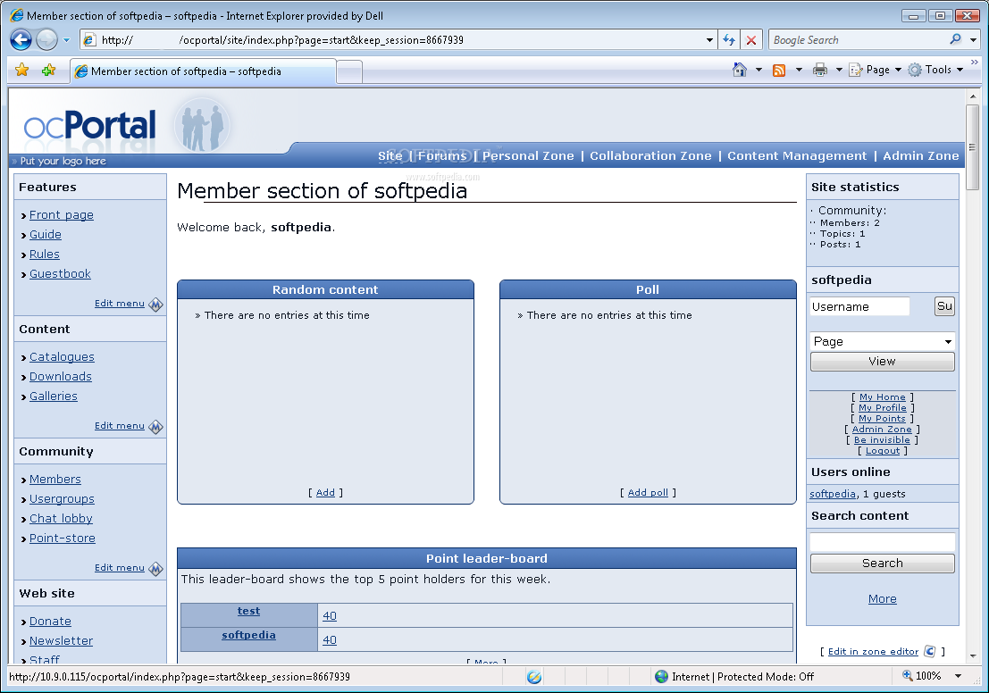Click the Community Edit menu icon

[x=155, y=569]
